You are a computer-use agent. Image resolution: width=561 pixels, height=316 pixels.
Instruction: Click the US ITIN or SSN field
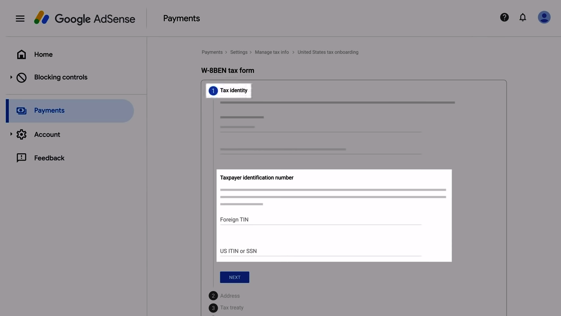320,251
